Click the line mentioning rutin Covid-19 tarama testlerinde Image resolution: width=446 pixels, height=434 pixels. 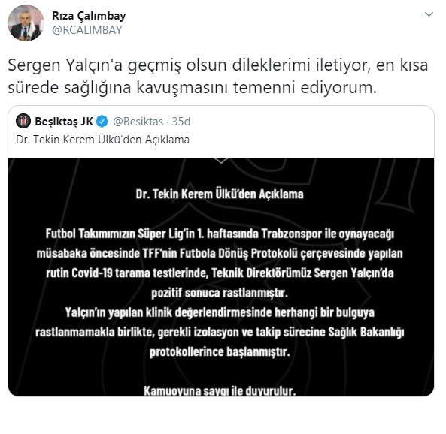[220, 273]
